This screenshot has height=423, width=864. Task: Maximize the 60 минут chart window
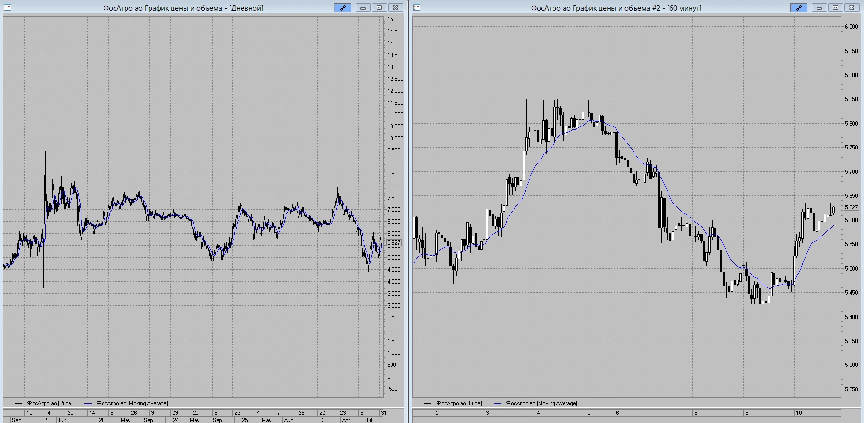click(835, 8)
